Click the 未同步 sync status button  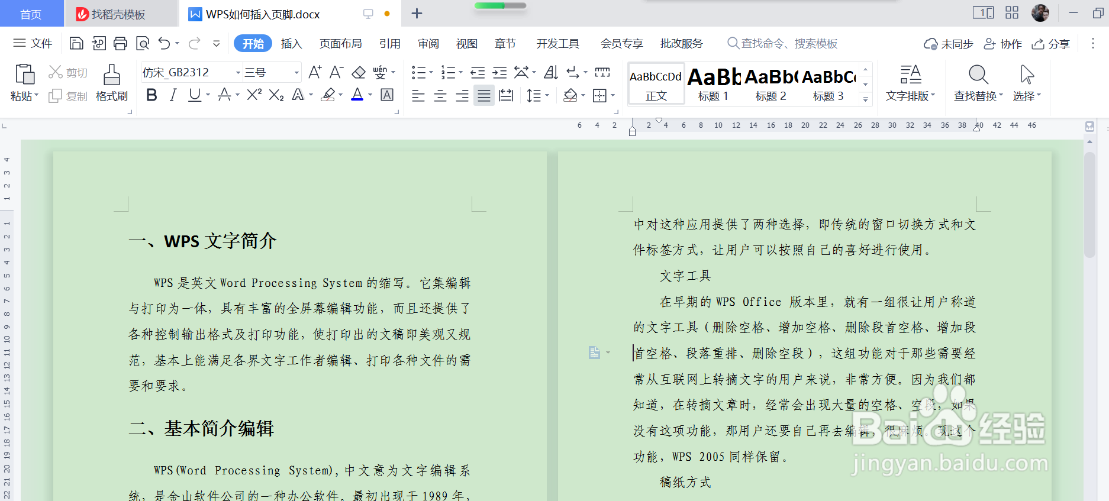[x=948, y=44]
